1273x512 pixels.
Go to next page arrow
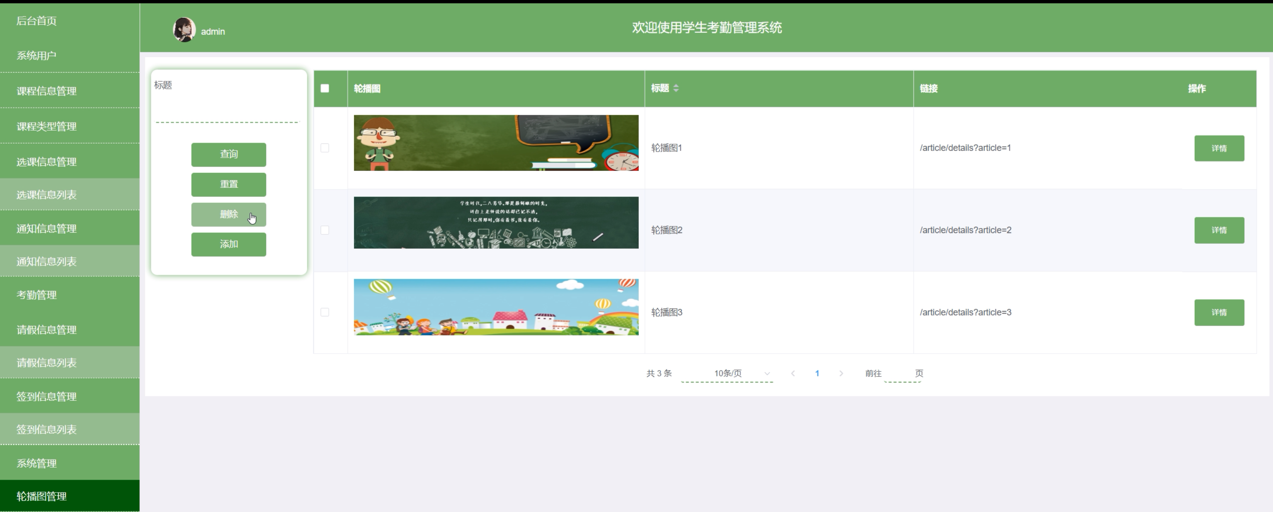(x=841, y=374)
